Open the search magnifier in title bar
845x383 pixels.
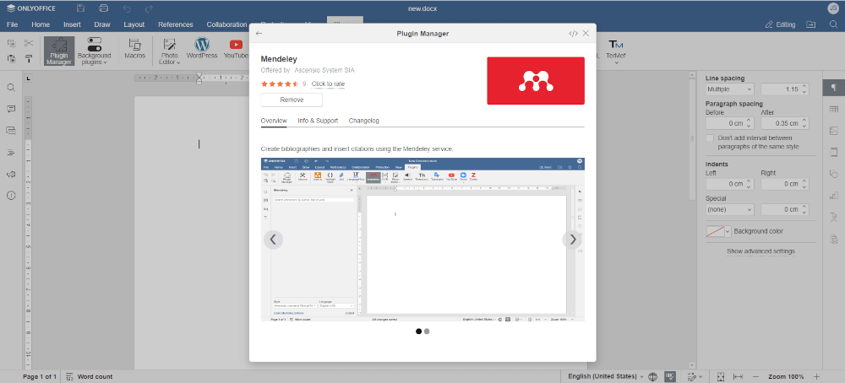833,24
